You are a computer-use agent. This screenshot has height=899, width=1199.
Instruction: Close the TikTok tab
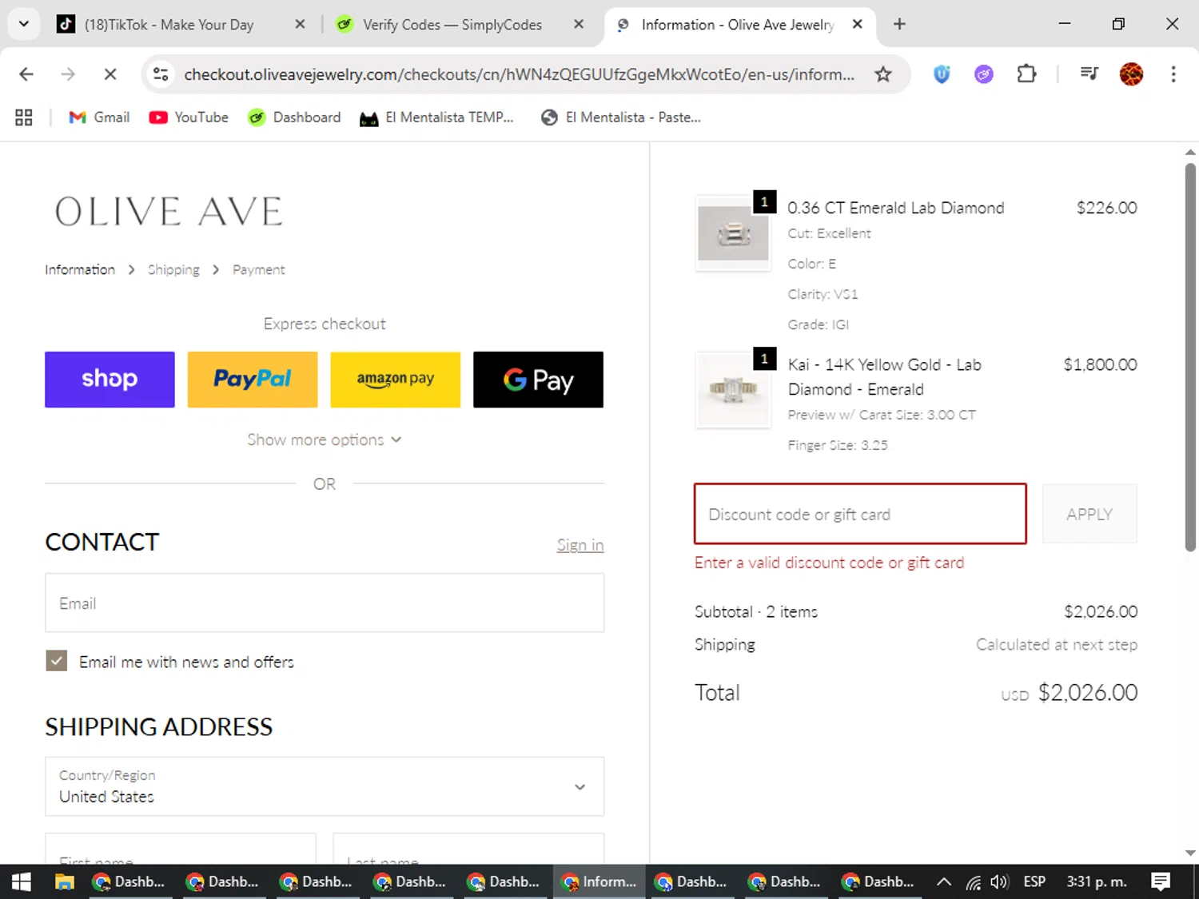300,25
